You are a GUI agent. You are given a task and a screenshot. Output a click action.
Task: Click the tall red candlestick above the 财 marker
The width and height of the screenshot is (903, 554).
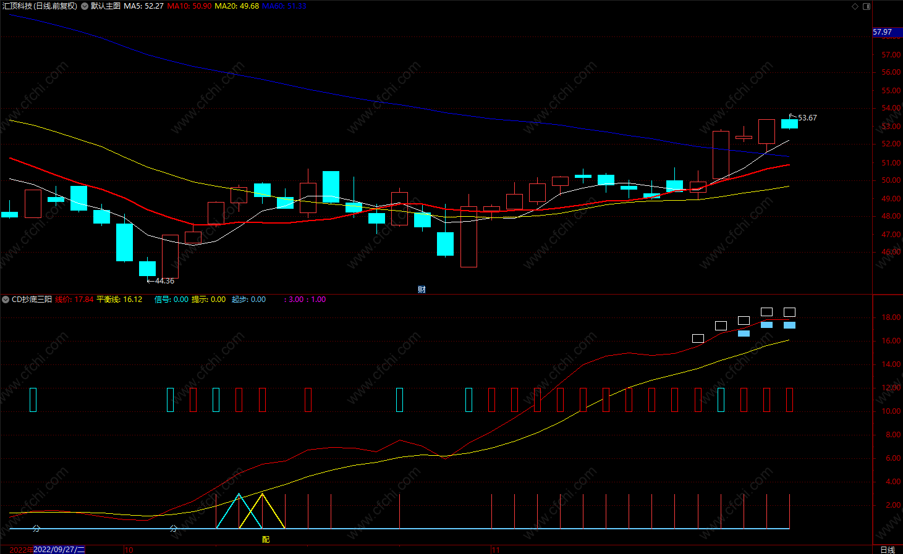coord(468,237)
